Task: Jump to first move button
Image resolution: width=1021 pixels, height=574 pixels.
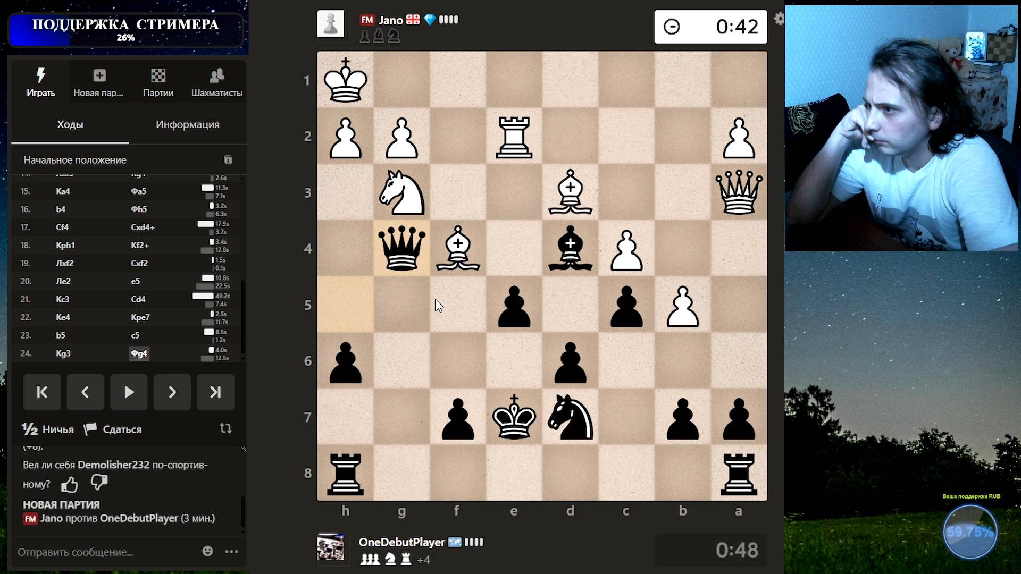Action: (42, 392)
